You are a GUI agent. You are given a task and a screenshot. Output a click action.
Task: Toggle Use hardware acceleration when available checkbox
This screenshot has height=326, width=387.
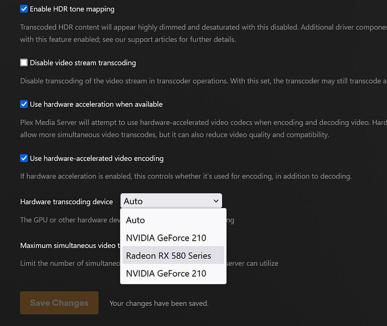pos(24,104)
